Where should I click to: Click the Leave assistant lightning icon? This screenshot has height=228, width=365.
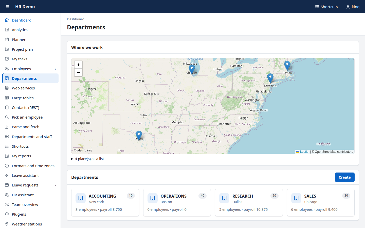(x=7, y=176)
